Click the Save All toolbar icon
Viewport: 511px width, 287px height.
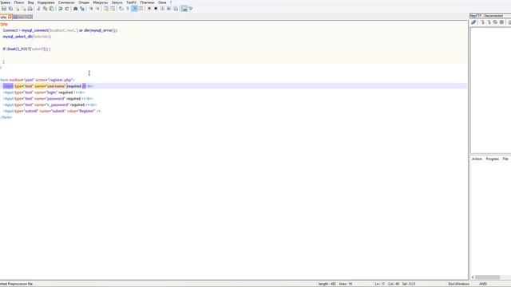[10, 9]
